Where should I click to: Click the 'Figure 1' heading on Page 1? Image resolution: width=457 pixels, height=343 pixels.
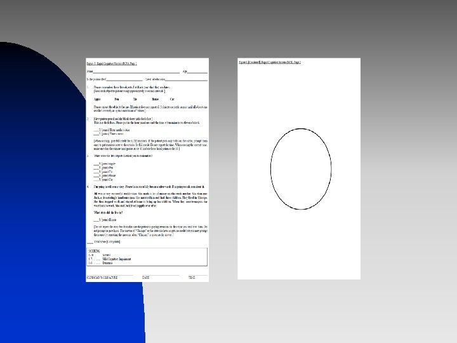point(112,64)
